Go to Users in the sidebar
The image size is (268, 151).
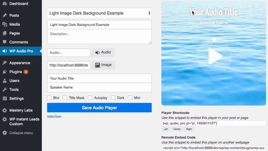(14, 81)
